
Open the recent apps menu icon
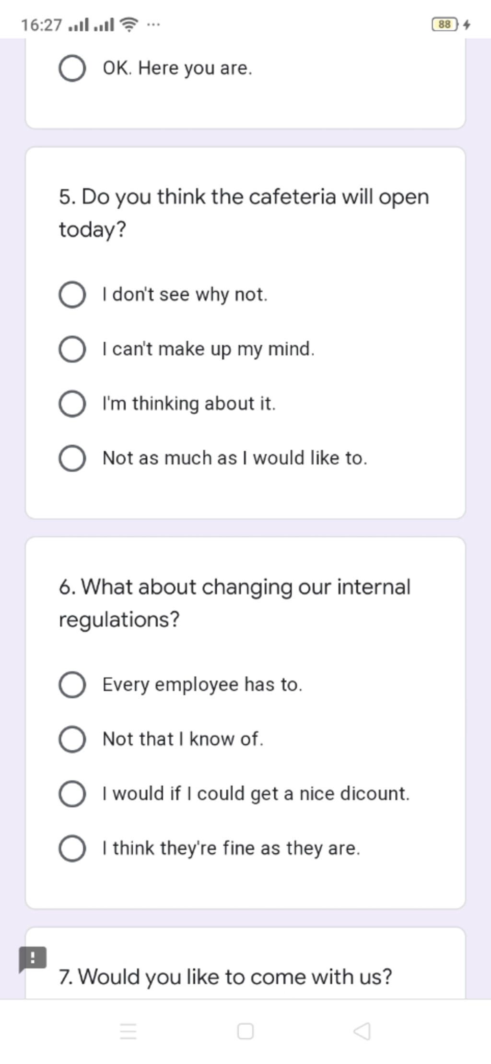[128, 1031]
